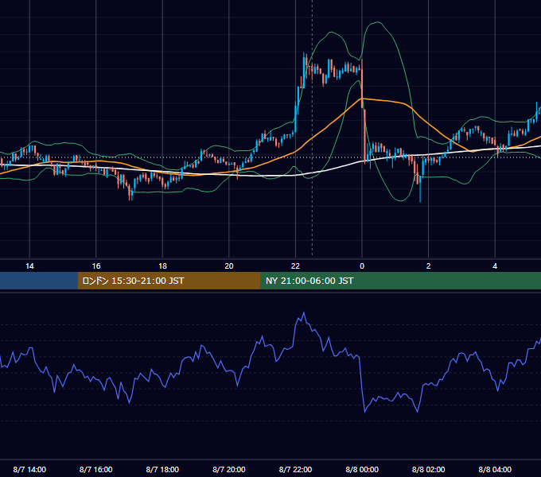Click the blue session bar before ロンドン
541x477 pixels.
pyautogui.click(x=39, y=281)
